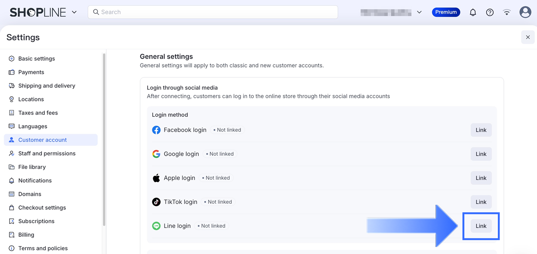537x254 pixels.
Task: Click the Premium plan badge
Action: coord(446,12)
